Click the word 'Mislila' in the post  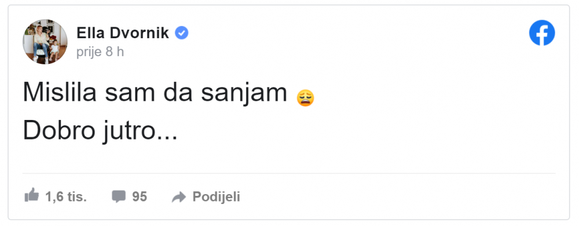click(x=60, y=92)
